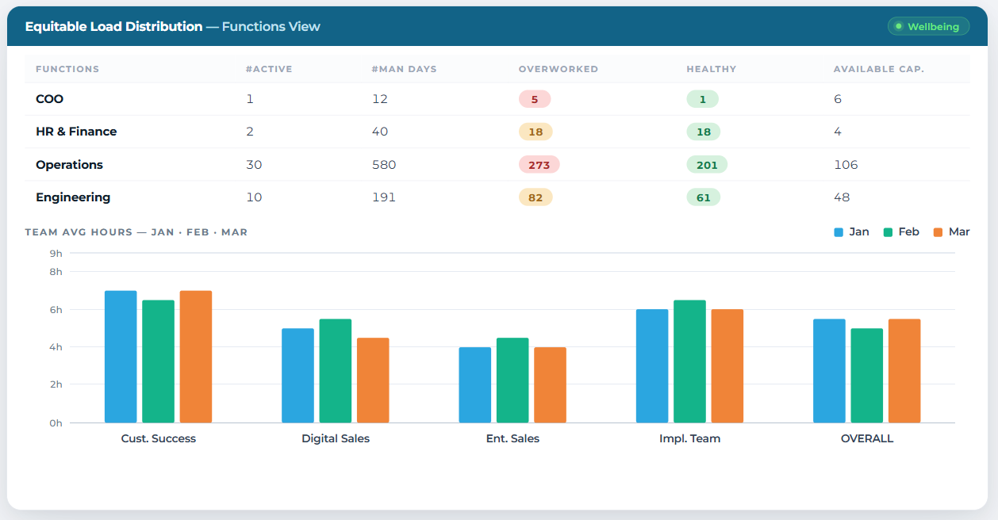Open the HR & Finance row
Viewport: 998px width, 520px height.
497,132
